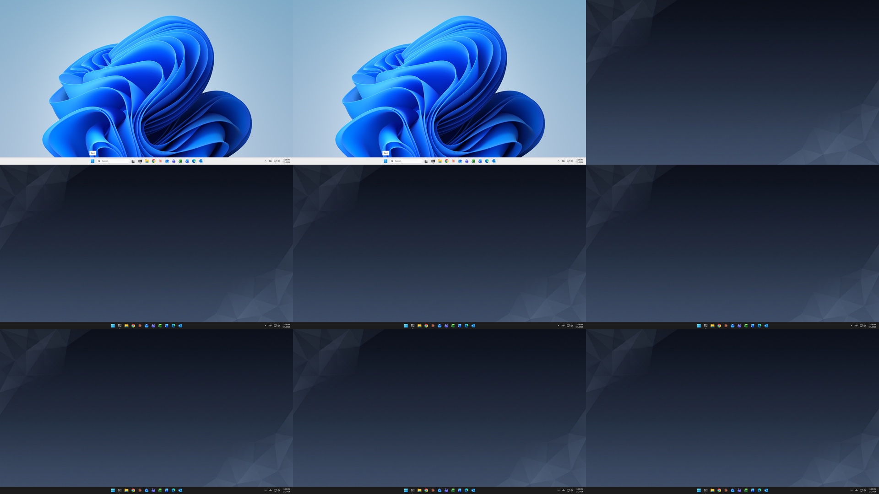This screenshot has height=494, width=879.
Task: Show hidden tray icons on bottom-right screen
Action: (852, 490)
